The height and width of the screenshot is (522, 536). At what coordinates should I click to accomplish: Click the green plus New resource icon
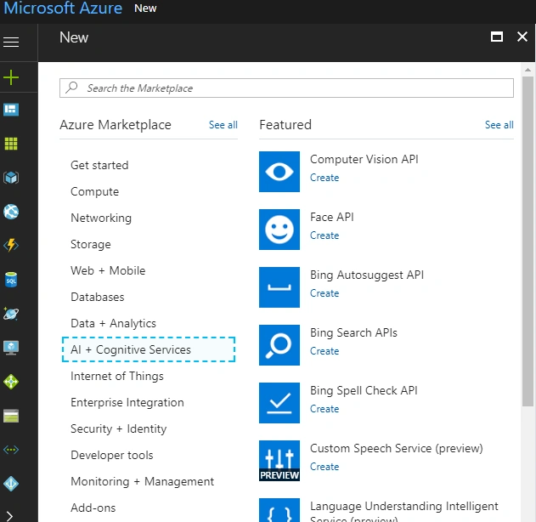click(11, 77)
